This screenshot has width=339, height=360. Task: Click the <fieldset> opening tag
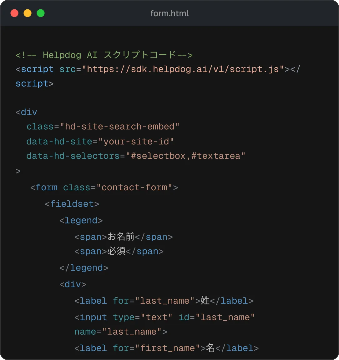click(72, 204)
